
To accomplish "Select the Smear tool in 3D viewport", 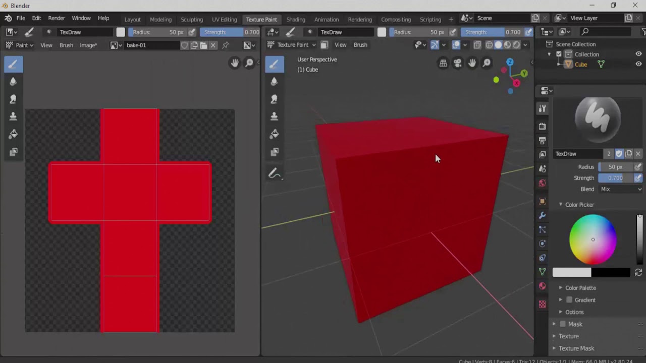I will [275, 99].
